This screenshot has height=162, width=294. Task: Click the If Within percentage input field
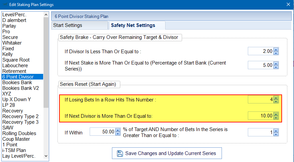(102, 132)
